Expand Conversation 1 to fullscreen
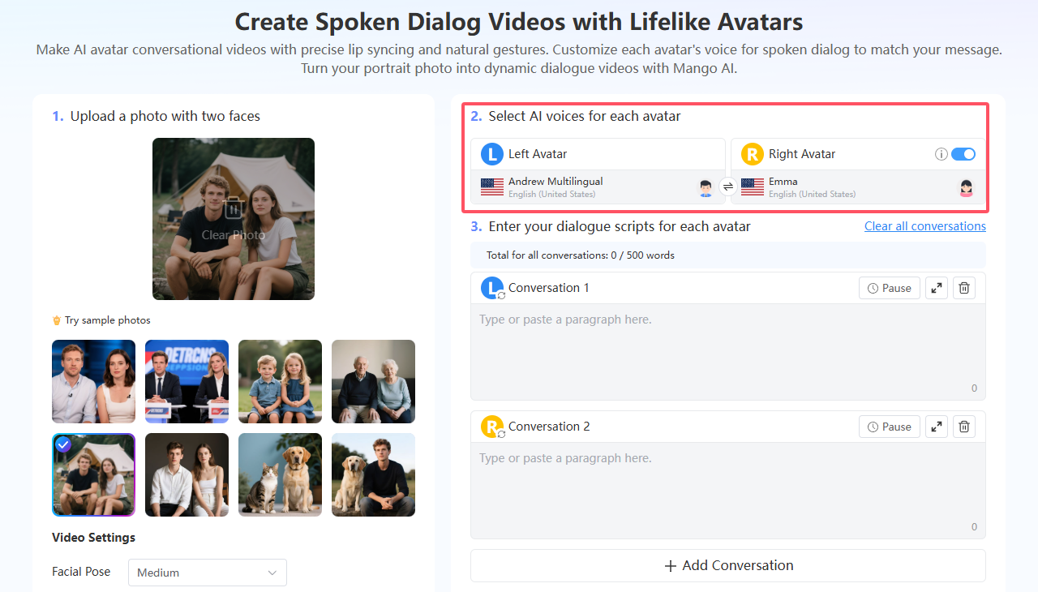 pos(936,288)
